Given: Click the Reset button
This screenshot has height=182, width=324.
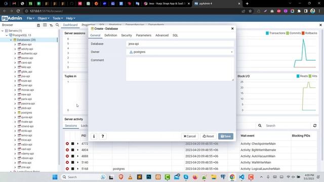Looking at the screenshot, I should point(208,136).
